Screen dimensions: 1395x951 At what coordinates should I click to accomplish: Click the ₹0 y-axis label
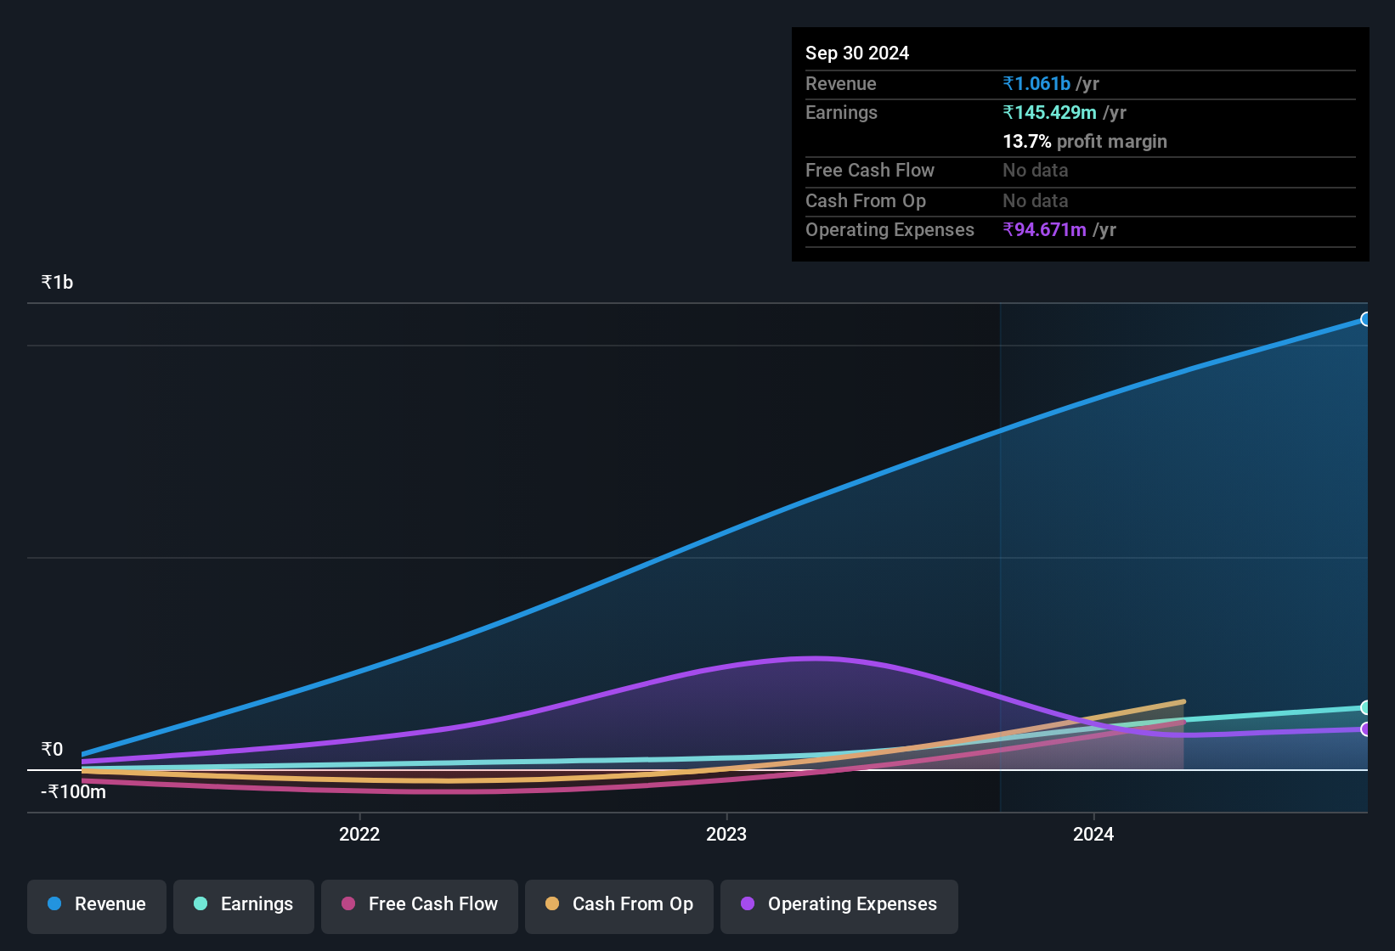[x=52, y=750]
